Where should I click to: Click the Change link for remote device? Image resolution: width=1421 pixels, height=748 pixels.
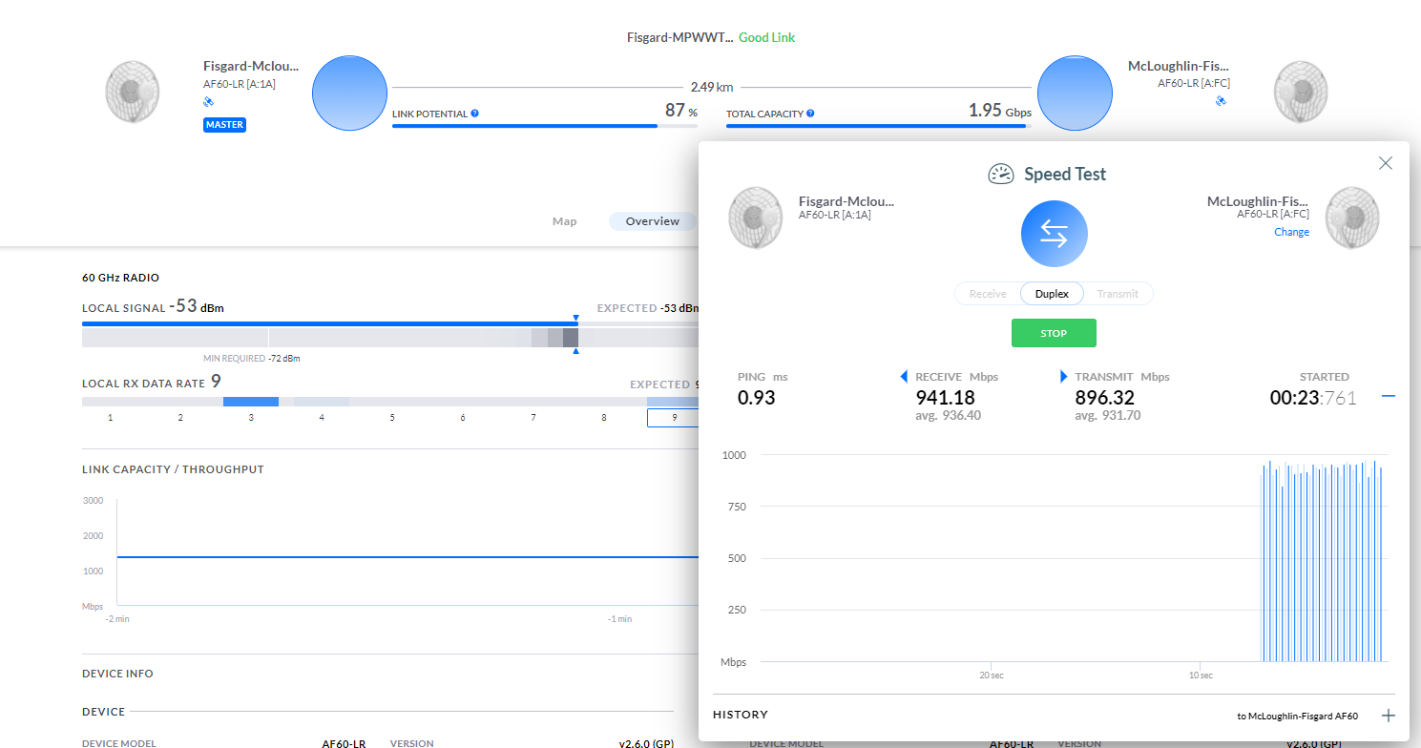pos(1291,232)
